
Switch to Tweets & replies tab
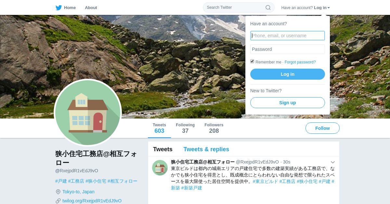[x=206, y=149]
